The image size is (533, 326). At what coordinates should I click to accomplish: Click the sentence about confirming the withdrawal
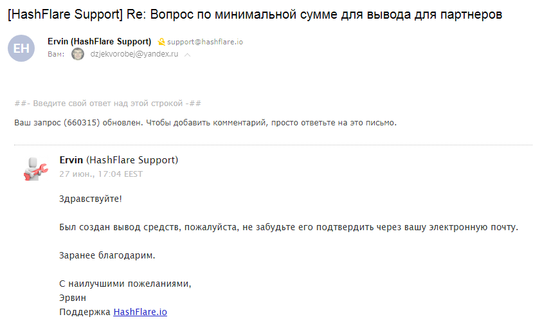289,227
